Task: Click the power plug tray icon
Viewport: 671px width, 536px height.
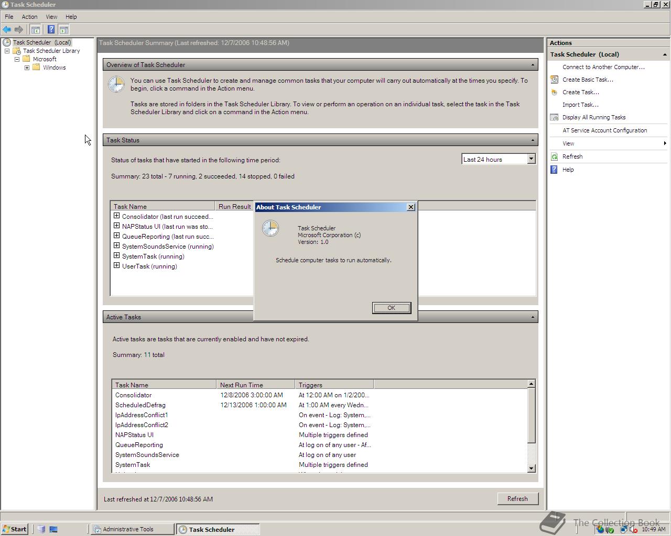Action: point(609,530)
